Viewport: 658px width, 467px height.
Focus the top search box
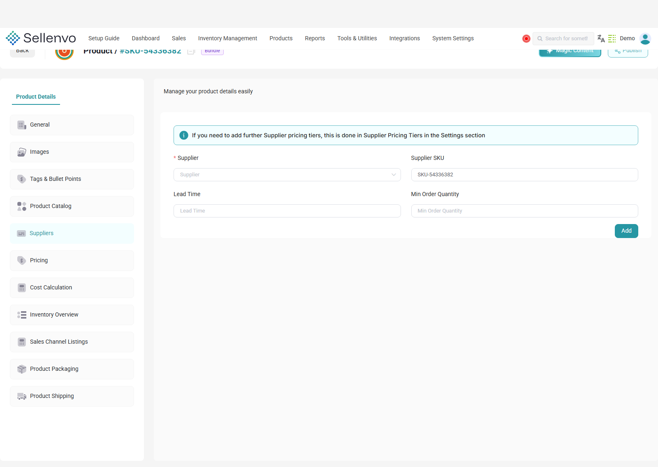(563, 39)
